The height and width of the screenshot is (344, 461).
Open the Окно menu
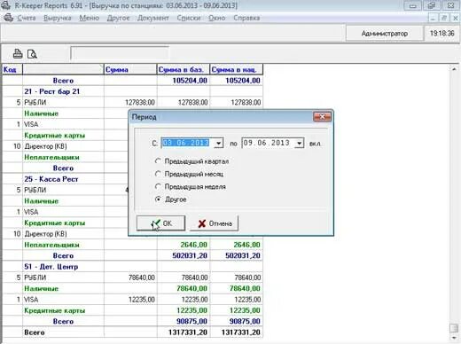point(217,18)
